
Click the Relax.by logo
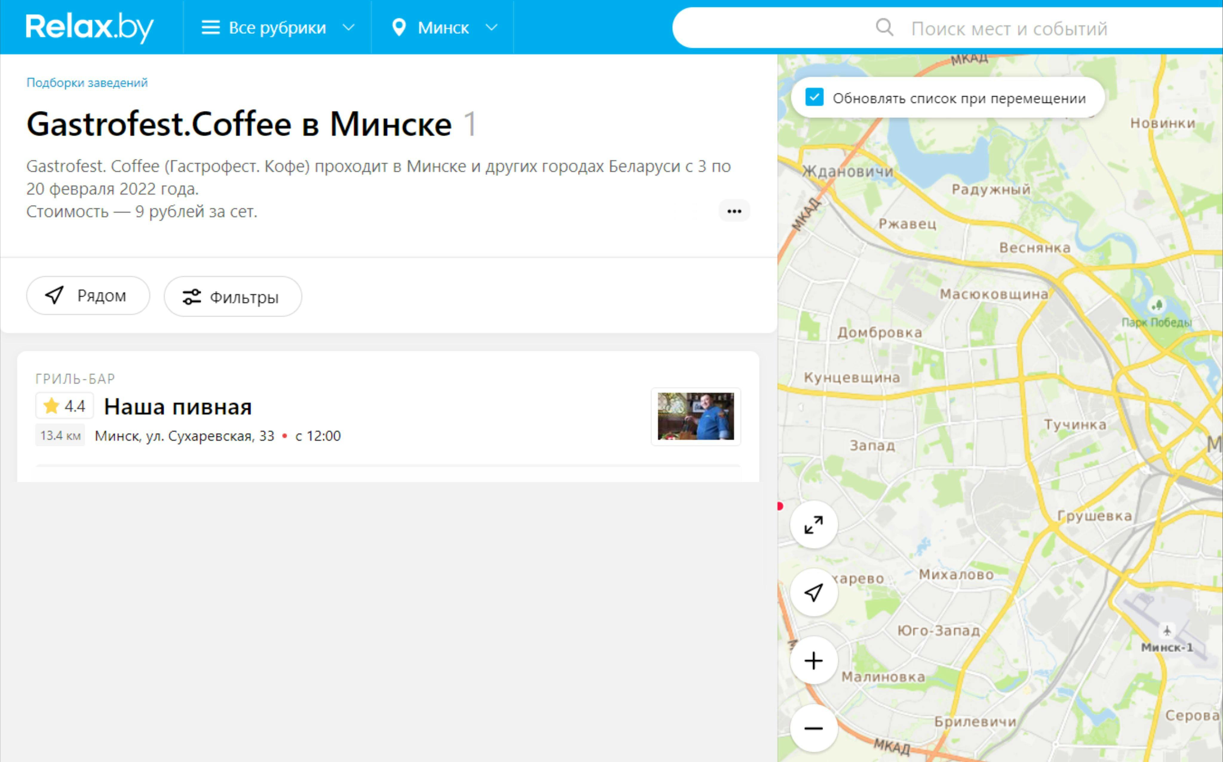pos(90,27)
